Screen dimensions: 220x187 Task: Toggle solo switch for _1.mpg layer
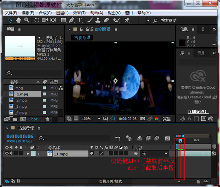tap(16, 153)
